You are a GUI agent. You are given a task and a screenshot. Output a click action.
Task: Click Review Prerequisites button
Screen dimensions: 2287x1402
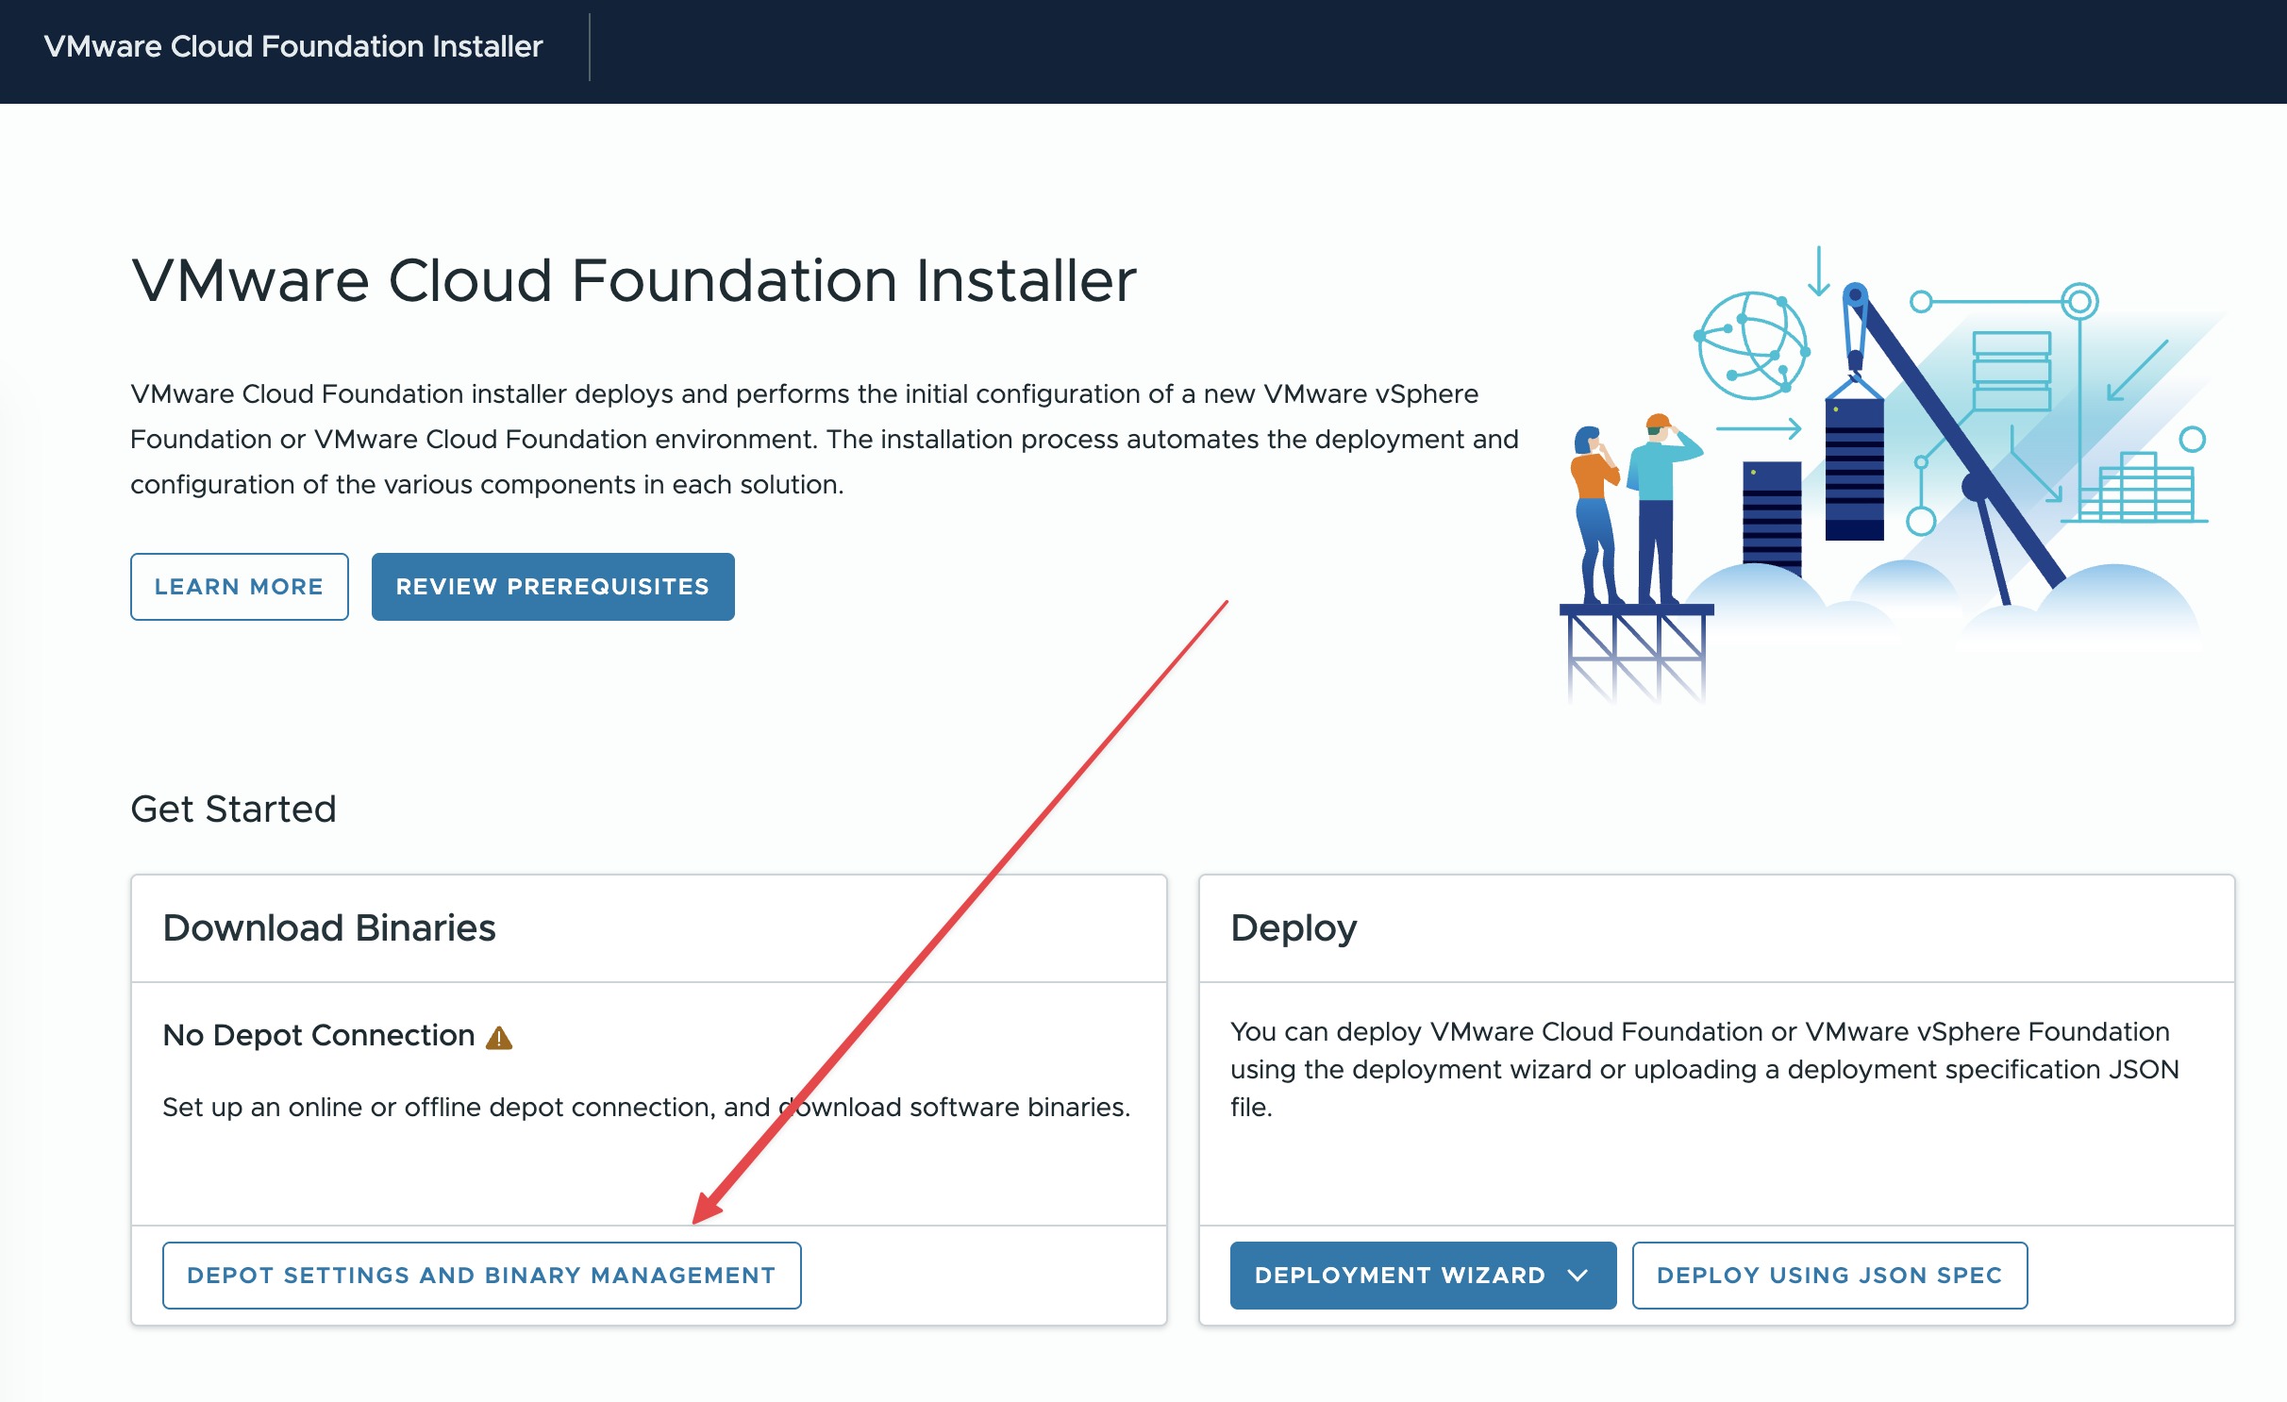click(553, 587)
